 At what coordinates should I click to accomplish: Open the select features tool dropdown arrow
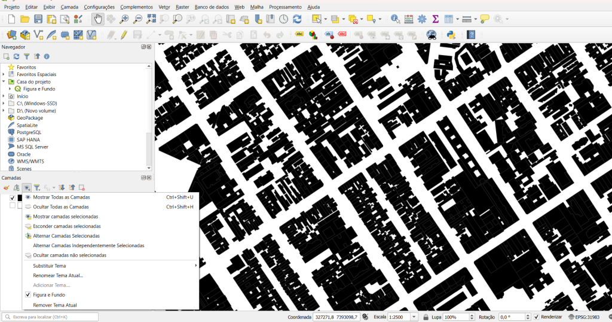coord(325,19)
